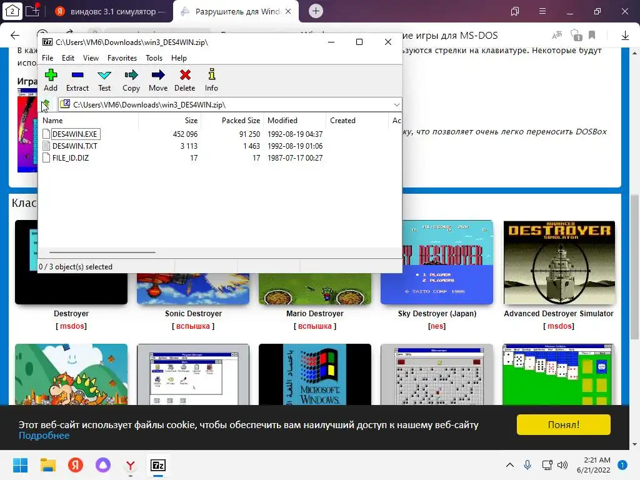This screenshot has height=480, width=640.
Task: Open the Tools menu in 7-Zip
Action: [x=154, y=58]
